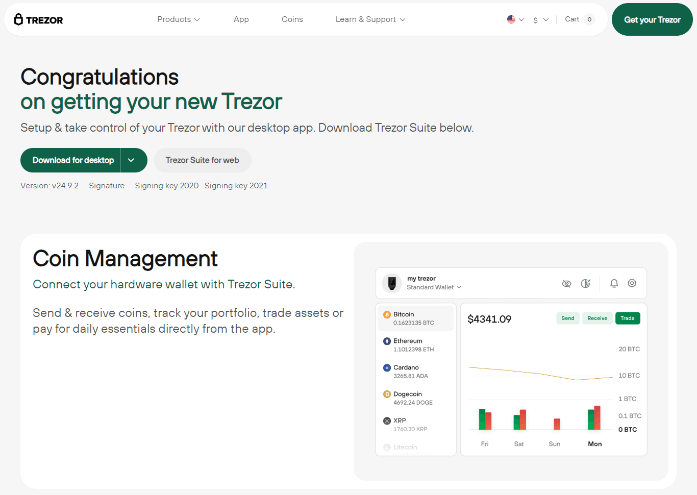Click the my trezor wallet name
Viewport: 697px width, 495px height.
[421, 279]
